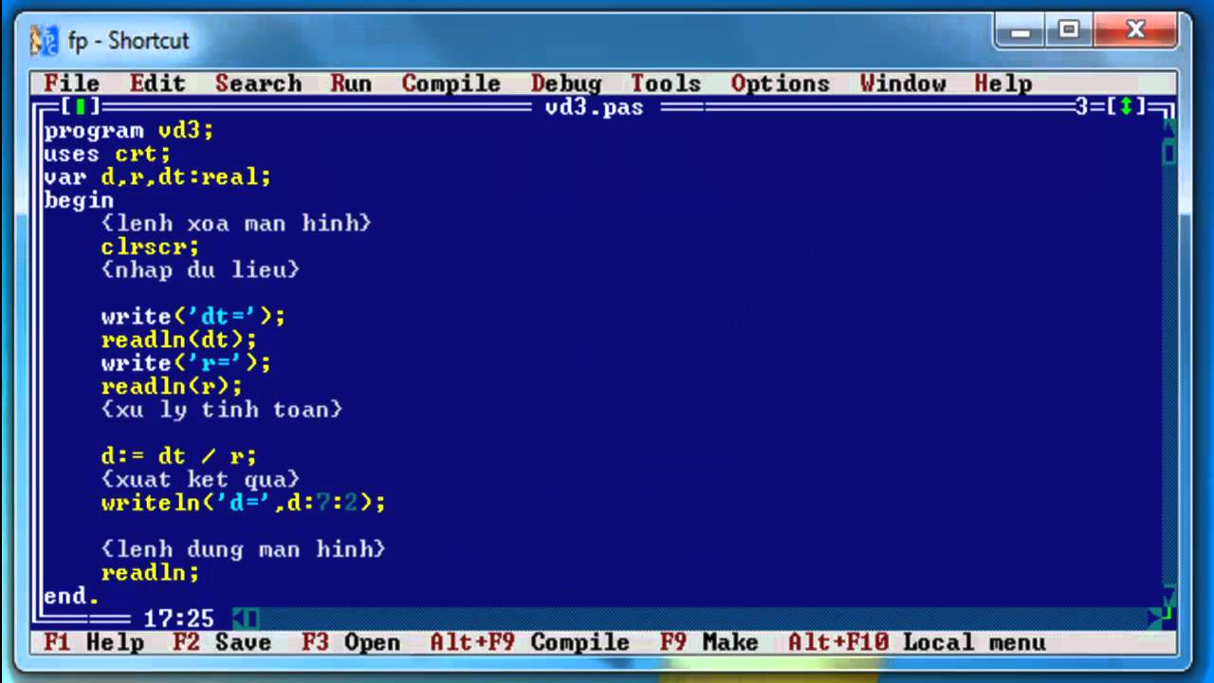Minimize the fp - Shortcut window

coord(1021,31)
